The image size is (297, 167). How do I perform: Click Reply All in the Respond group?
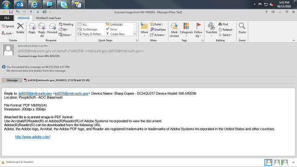[x=42, y=30]
